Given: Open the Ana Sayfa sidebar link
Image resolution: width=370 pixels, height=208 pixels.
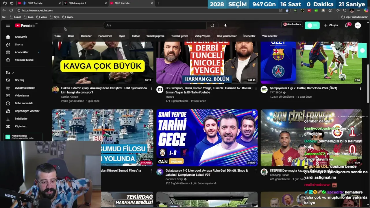Looking at the screenshot, I should click(21, 37).
